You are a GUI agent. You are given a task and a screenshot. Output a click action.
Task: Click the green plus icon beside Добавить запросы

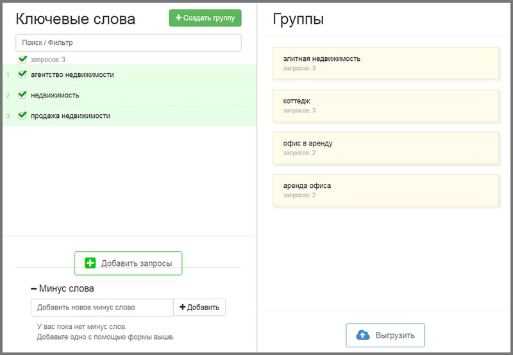[90, 263]
